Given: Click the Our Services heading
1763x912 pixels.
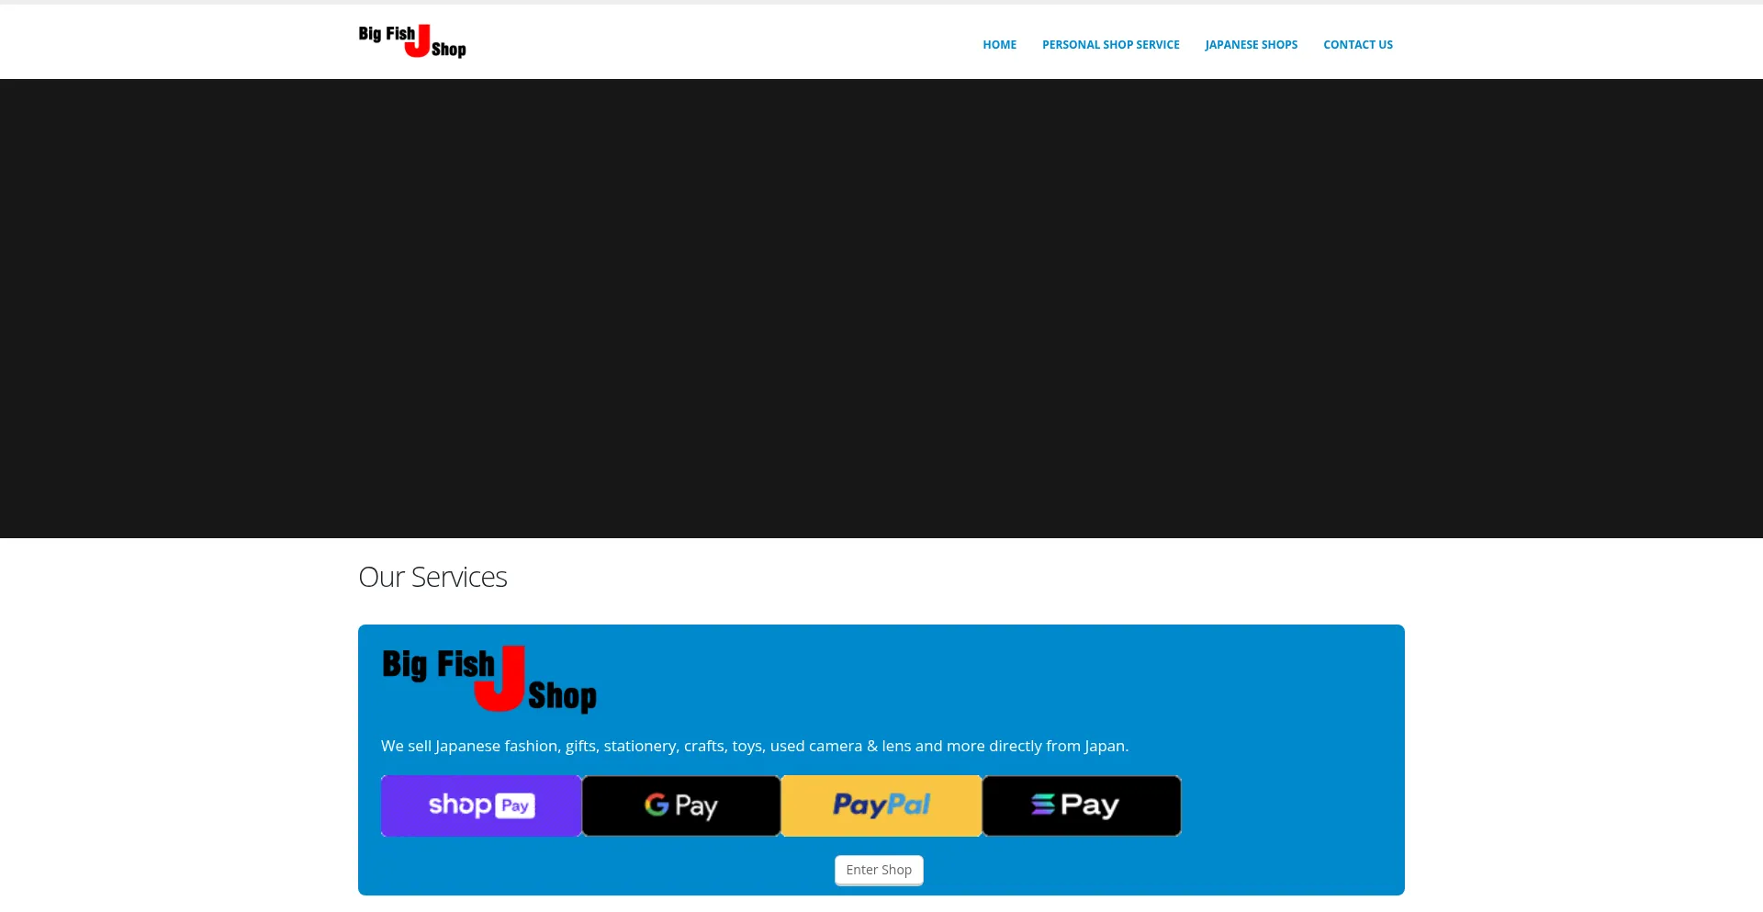Looking at the screenshot, I should pyautogui.click(x=432, y=576).
